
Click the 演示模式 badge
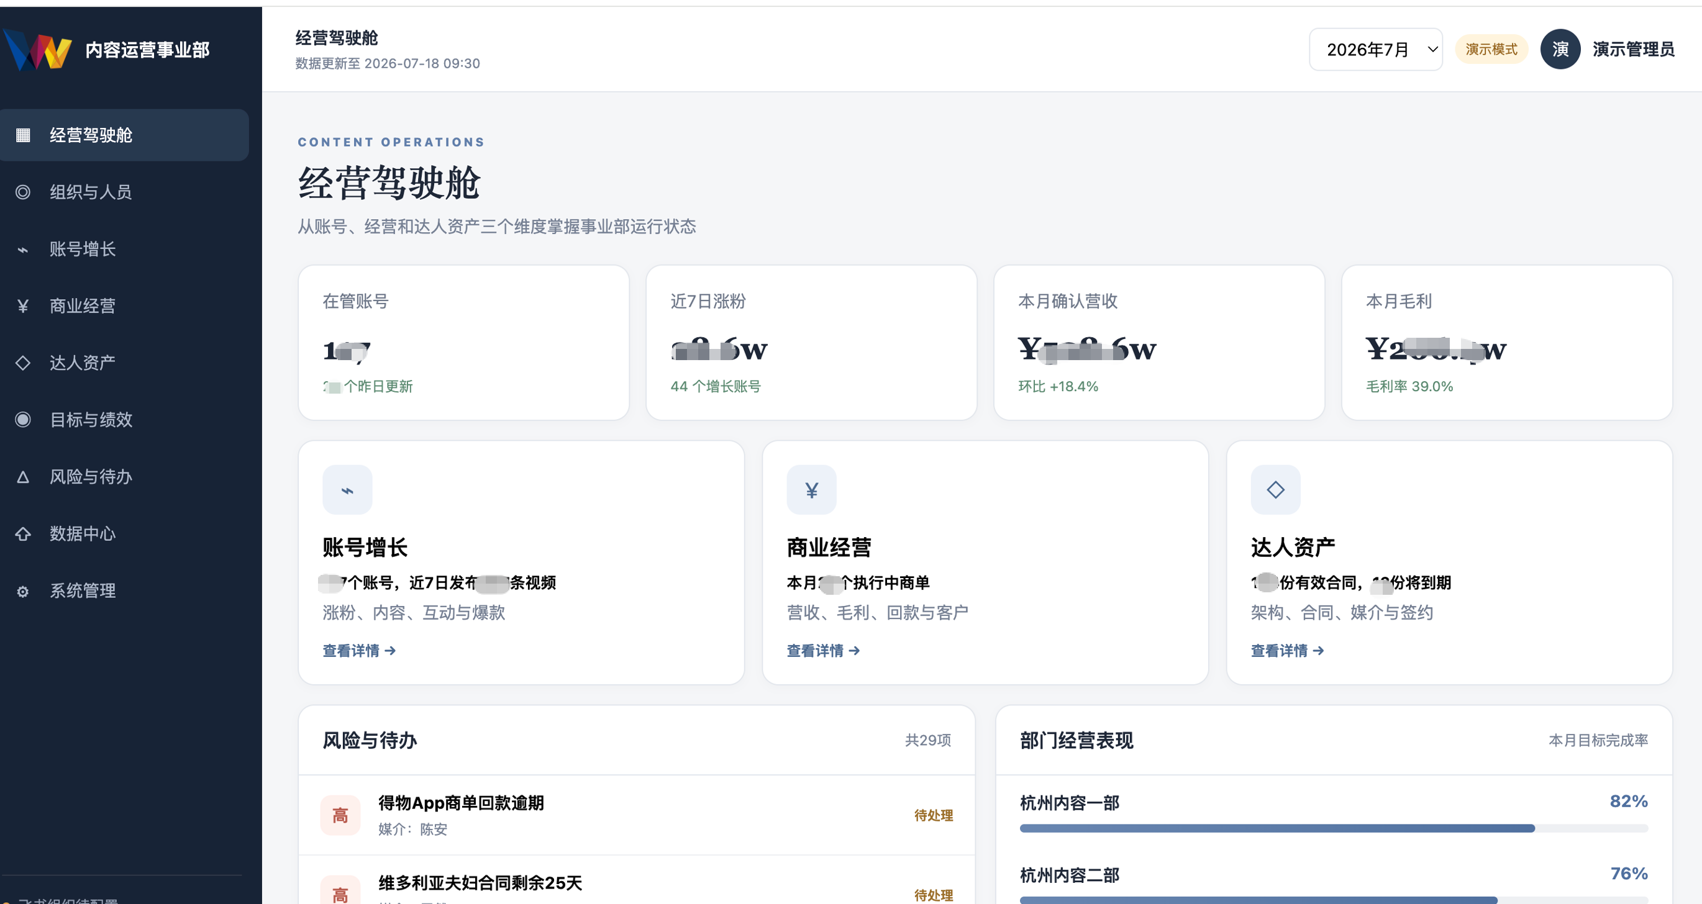1491,49
